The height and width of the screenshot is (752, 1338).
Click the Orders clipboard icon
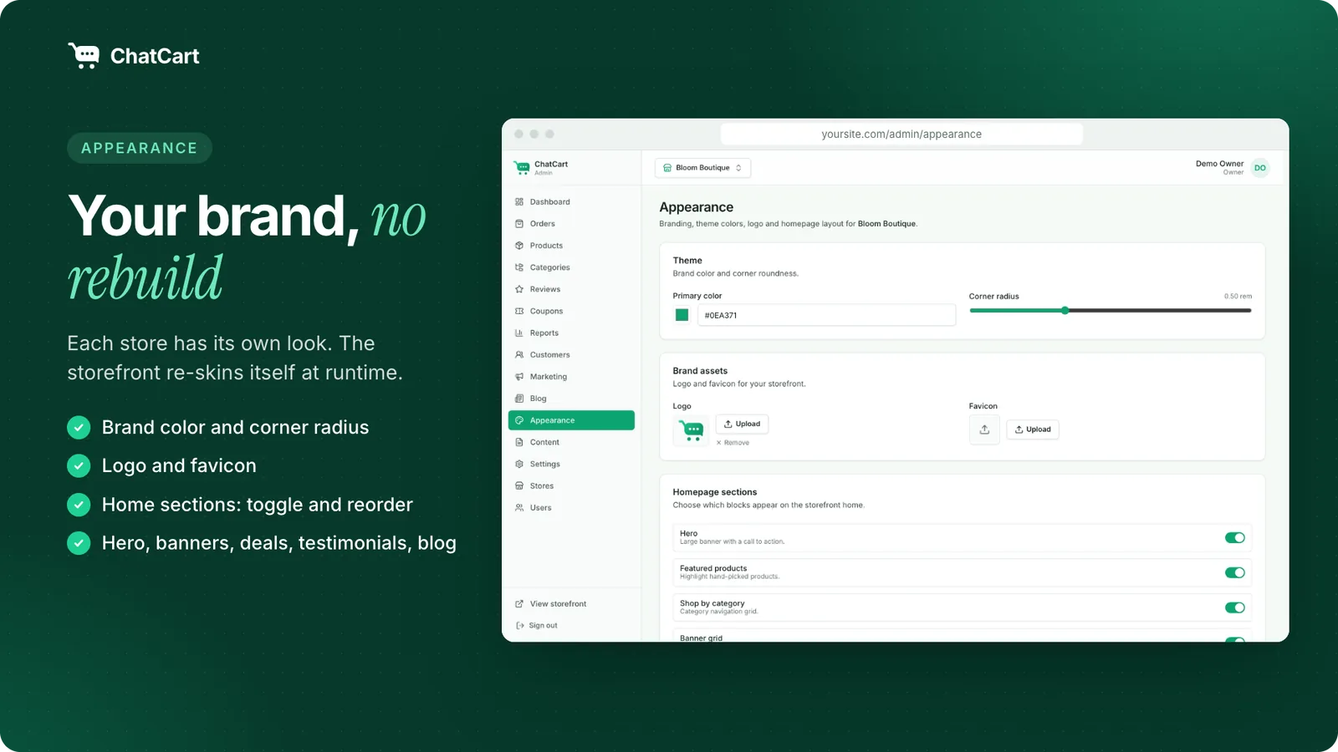519,224
